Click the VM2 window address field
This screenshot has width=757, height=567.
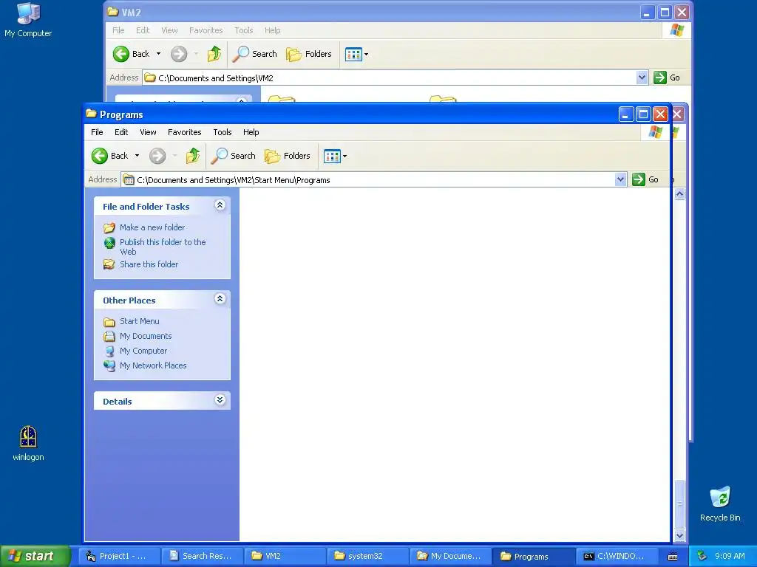pyautogui.click(x=390, y=78)
